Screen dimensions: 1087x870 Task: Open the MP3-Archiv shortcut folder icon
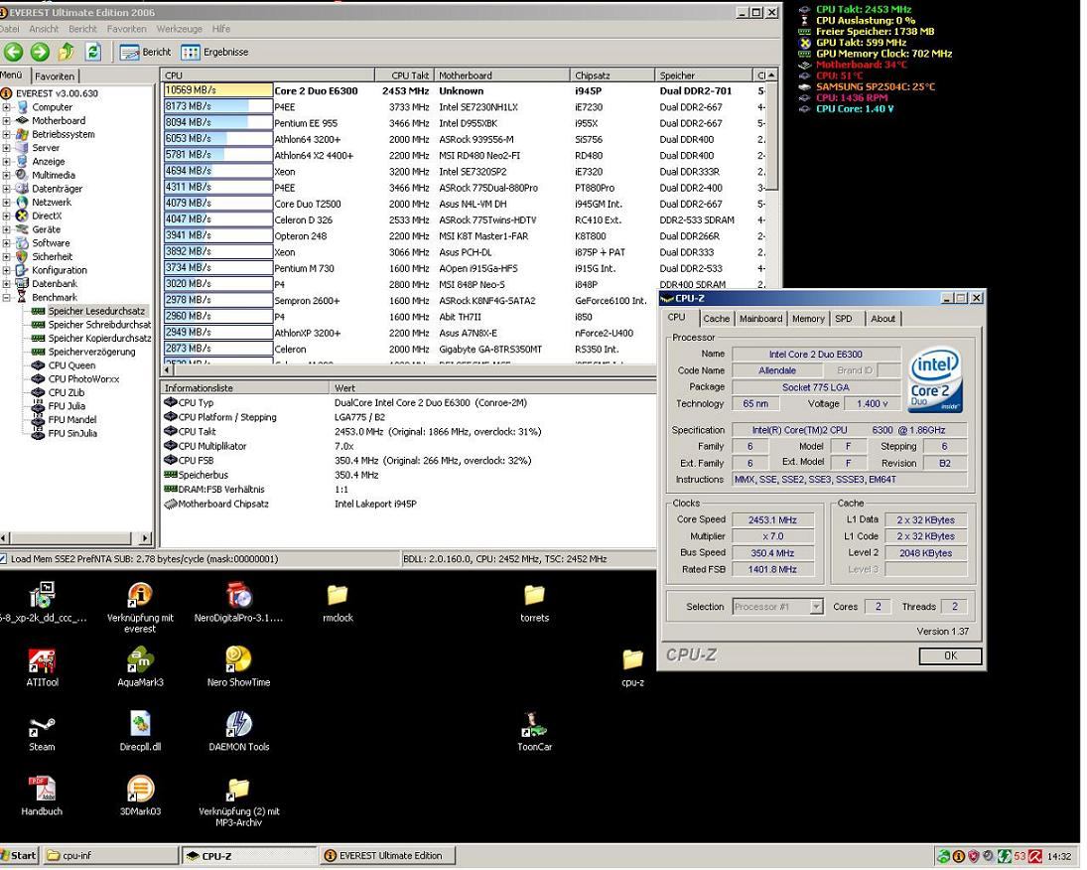(x=238, y=802)
